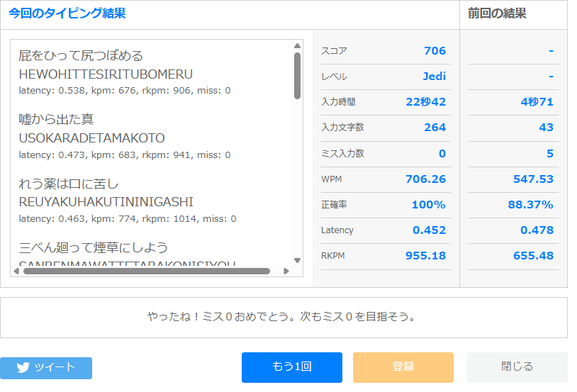
Task: Click the RKPM label
Action: pyautogui.click(x=332, y=256)
